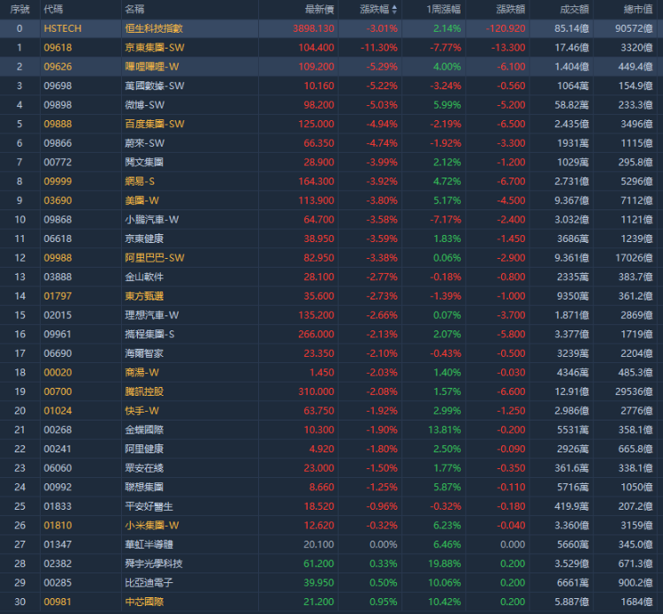Click total market cap 29536億
Image resolution: width=663 pixels, height=614 pixels.
tap(634, 391)
